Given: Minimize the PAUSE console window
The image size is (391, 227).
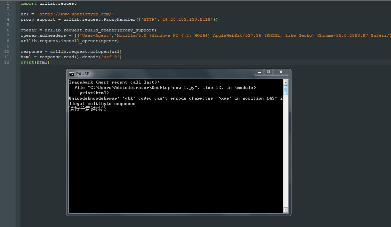Looking at the screenshot, I should click(x=259, y=72).
